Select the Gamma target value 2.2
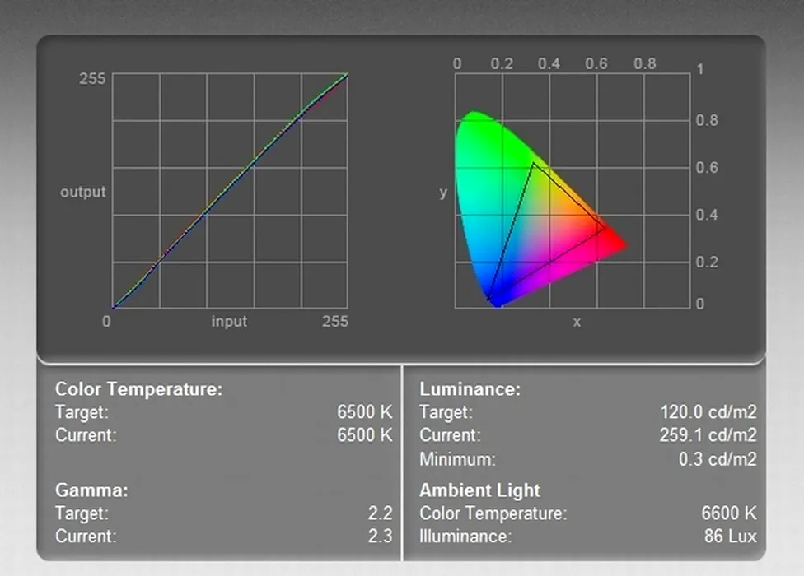Viewport: 804px width, 576px height. (x=380, y=513)
